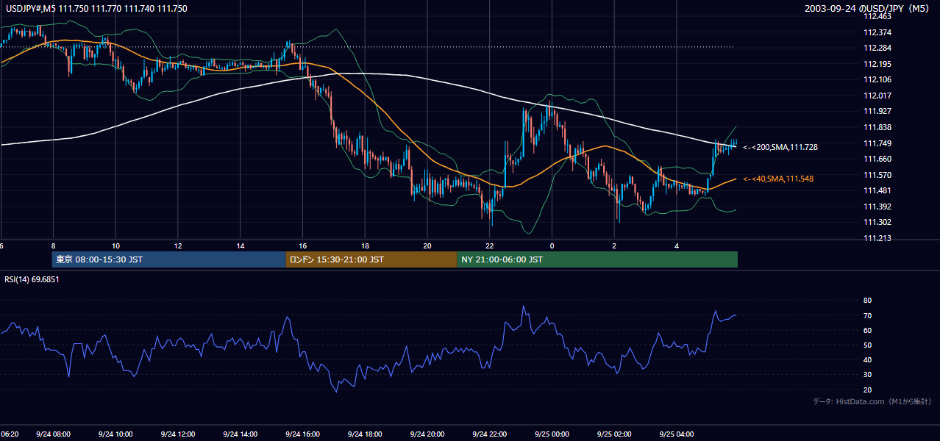Click the 9/24 10:00 time label

115,434
